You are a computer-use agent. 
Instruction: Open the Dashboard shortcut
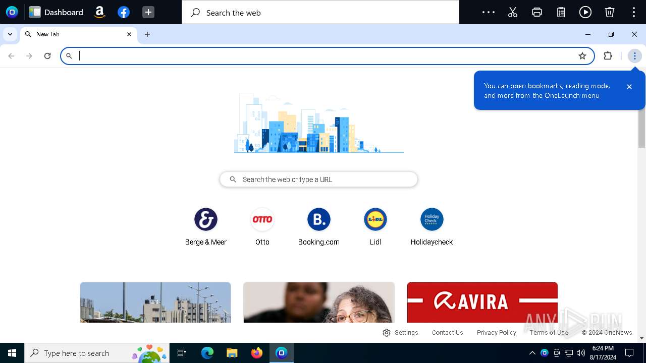pos(56,12)
